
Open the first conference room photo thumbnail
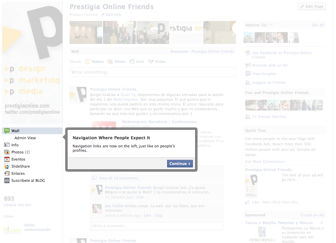point(86,32)
